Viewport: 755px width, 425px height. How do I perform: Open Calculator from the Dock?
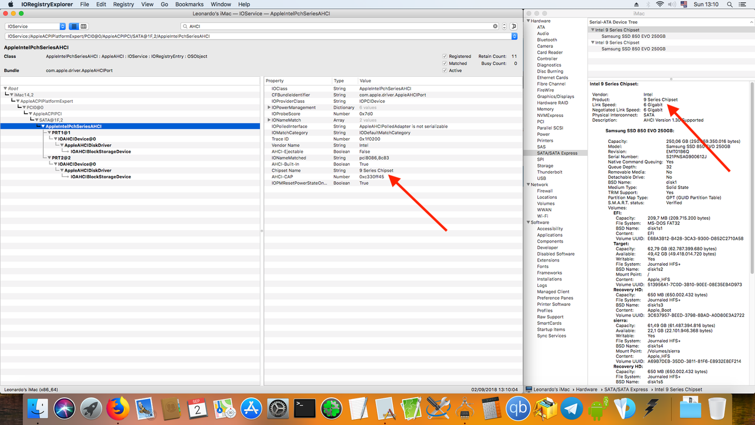491,408
